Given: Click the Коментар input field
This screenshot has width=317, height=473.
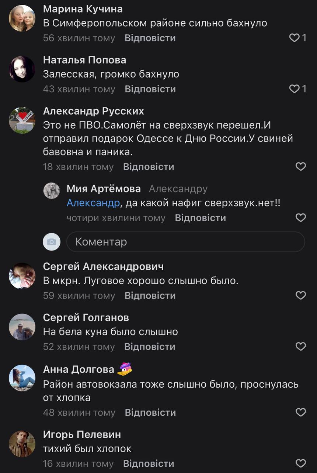Looking at the screenshot, I should (185, 242).
